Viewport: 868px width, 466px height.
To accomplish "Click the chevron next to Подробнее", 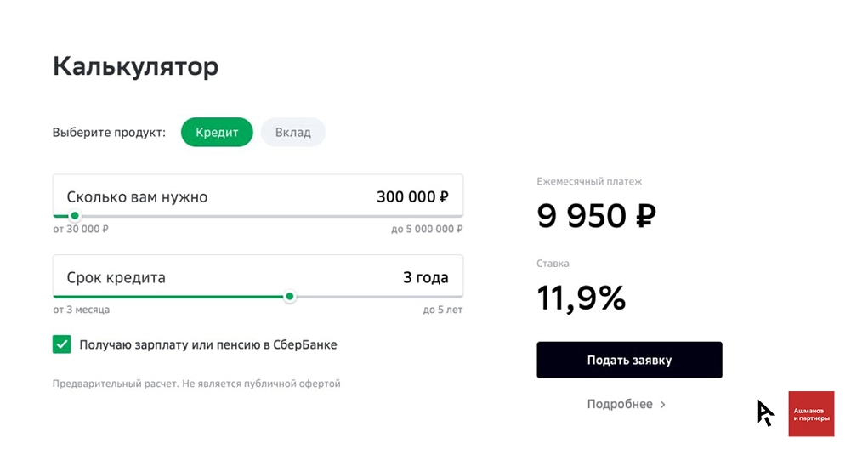I will (x=662, y=405).
